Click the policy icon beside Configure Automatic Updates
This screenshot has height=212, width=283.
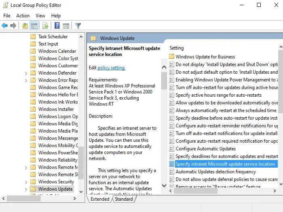coord(172,149)
